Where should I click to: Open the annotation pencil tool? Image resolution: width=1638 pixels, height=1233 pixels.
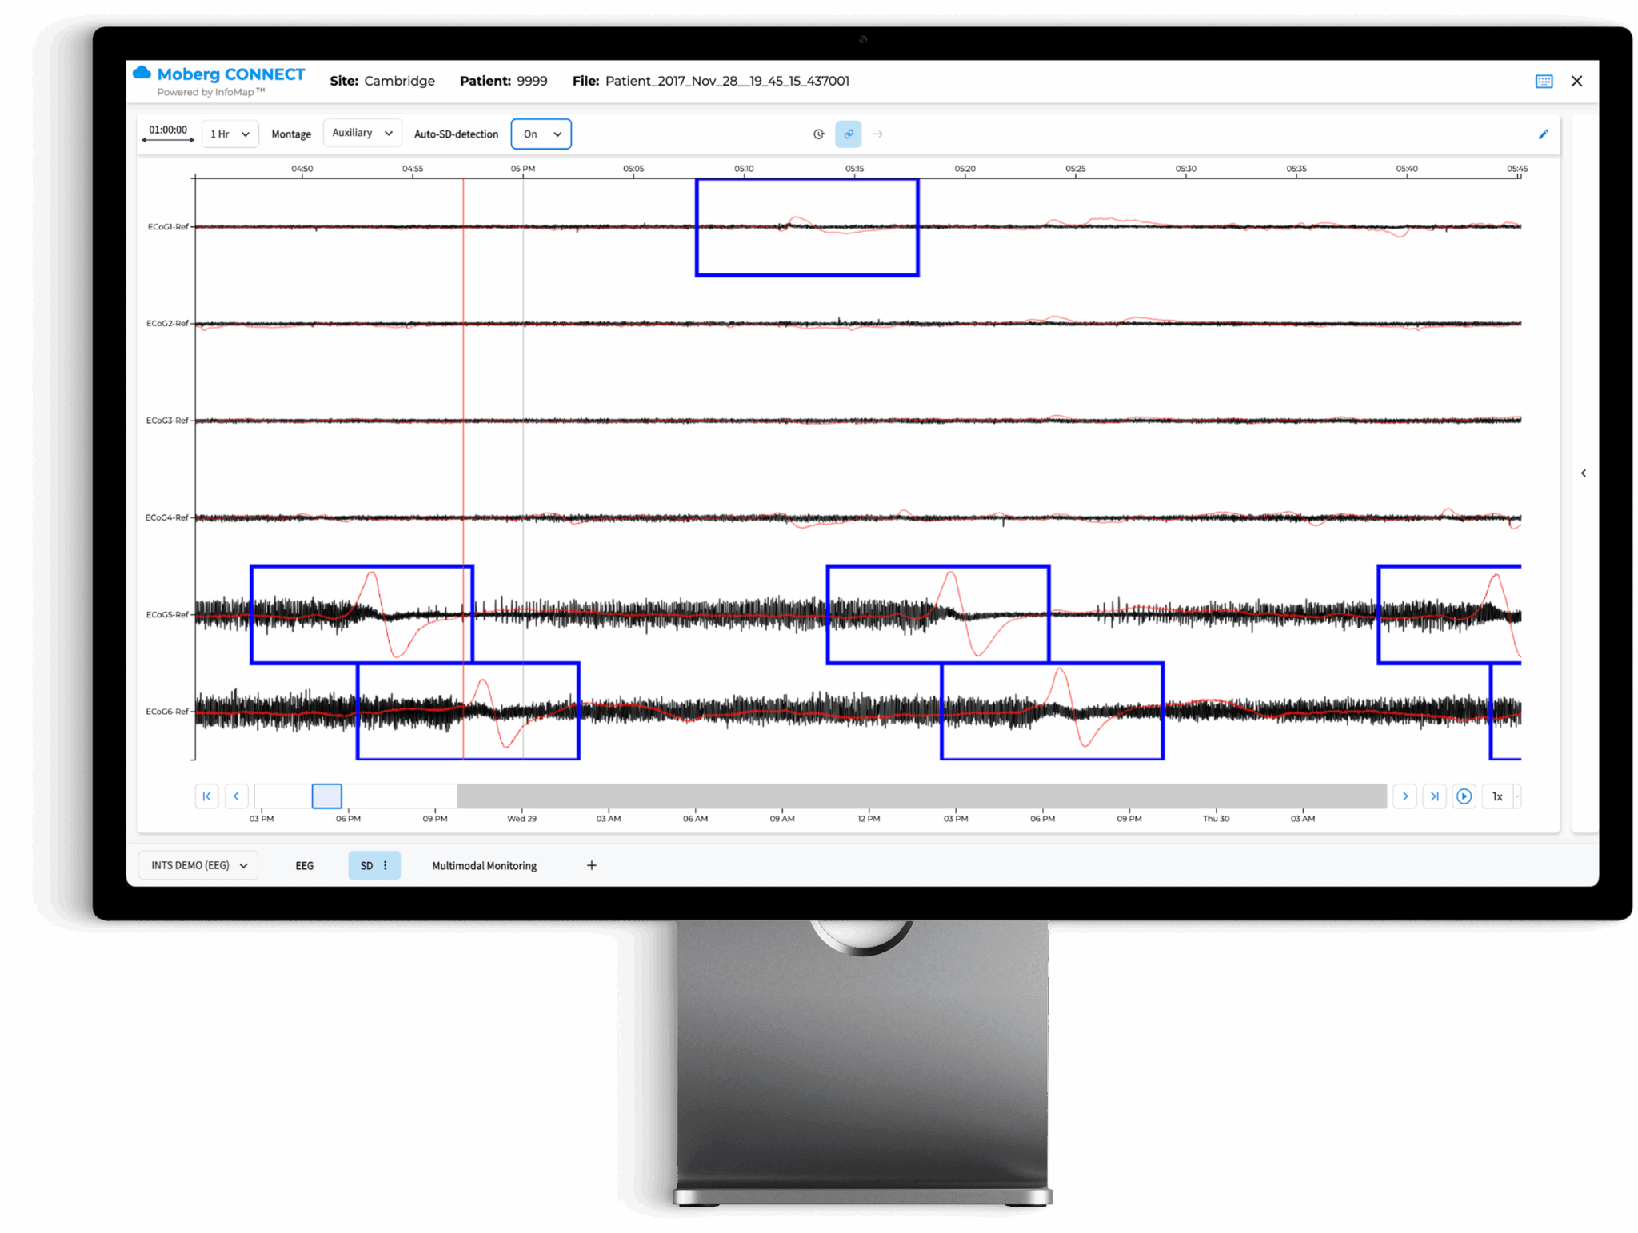pos(1544,134)
